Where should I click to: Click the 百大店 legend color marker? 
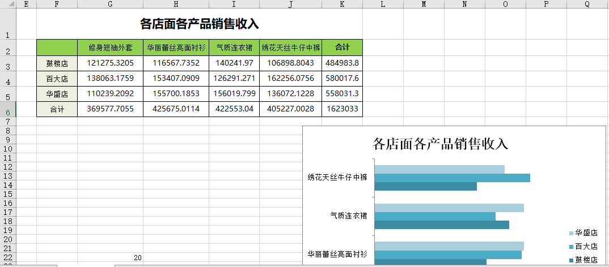[570, 247]
